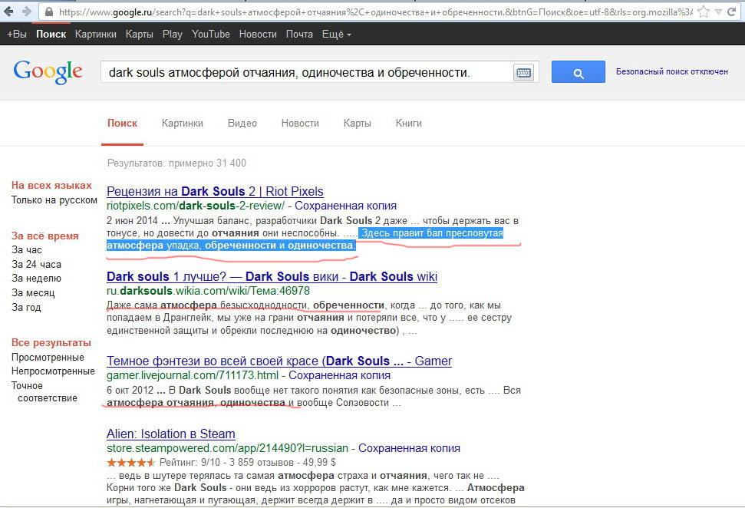
Task: Click the Google logo
Action: [x=48, y=72]
